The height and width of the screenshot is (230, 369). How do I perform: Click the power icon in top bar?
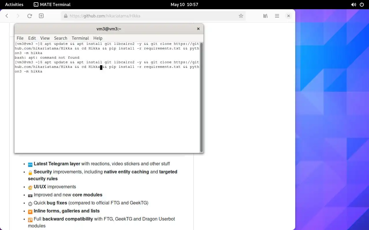point(362,4)
